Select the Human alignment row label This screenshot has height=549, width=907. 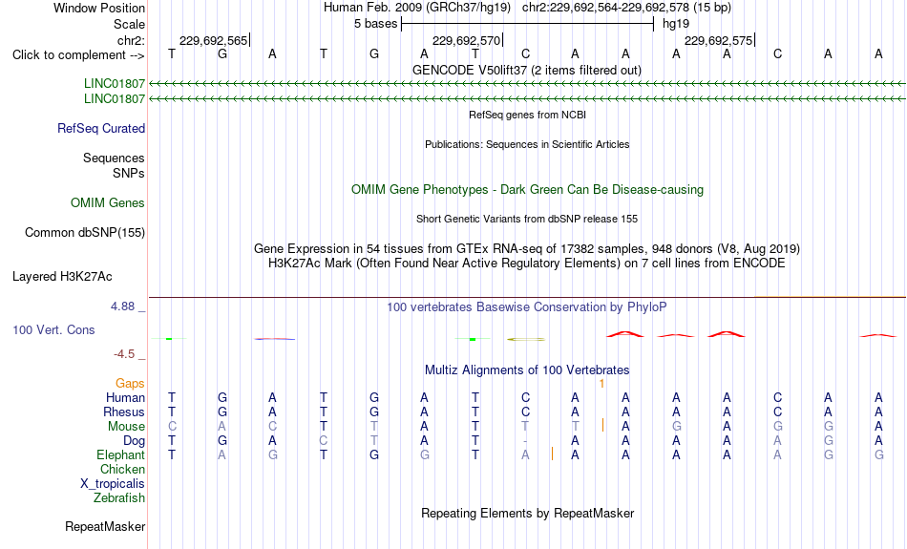(x=125, y=397)
